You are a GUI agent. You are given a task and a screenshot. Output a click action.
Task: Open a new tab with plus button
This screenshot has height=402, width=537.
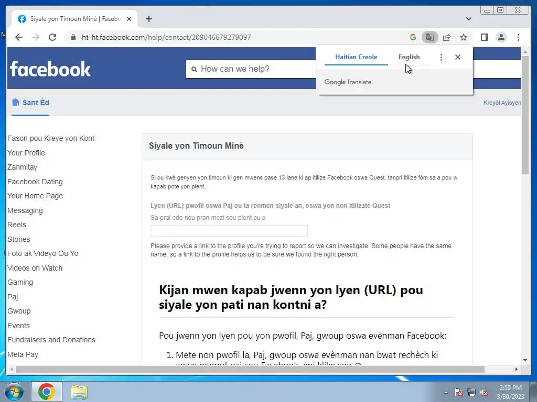tap(148, 19)
